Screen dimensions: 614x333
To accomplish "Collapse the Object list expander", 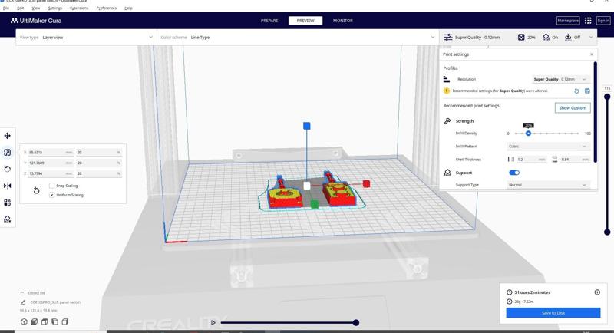I will 22,292.
